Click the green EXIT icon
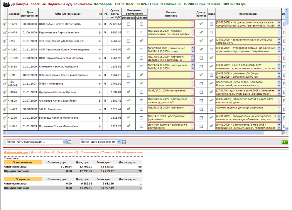292x210 pixels. (x=285, y=142)
